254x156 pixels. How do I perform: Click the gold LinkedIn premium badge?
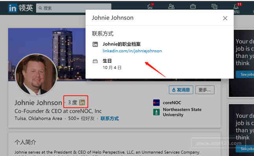(82, 102)
